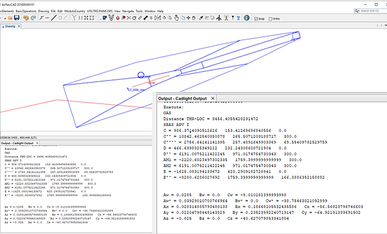Open the BasicOperations menu
The image size is (387, 234).
click(x=26, y=11)
